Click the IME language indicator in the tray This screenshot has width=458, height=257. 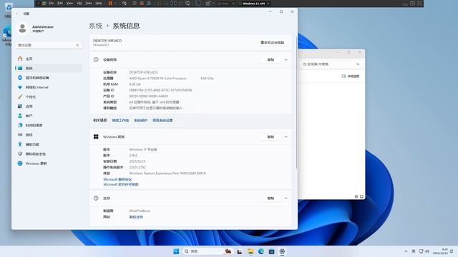click(414, 251)
